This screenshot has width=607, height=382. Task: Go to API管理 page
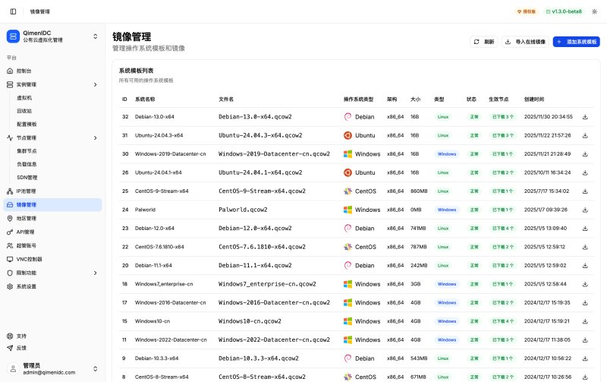pyautogui.click(x=52, y=232)
